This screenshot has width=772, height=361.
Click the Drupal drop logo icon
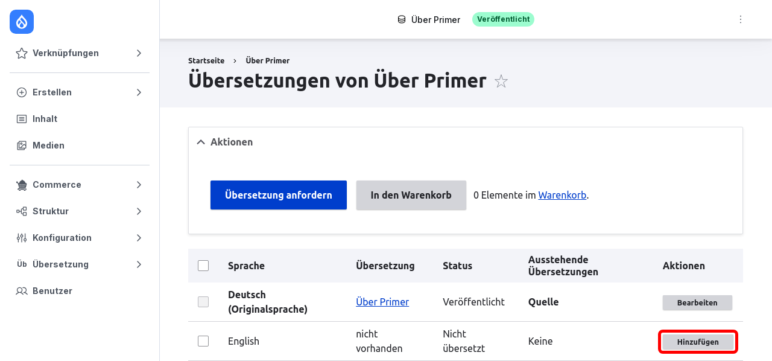(22, 22)
